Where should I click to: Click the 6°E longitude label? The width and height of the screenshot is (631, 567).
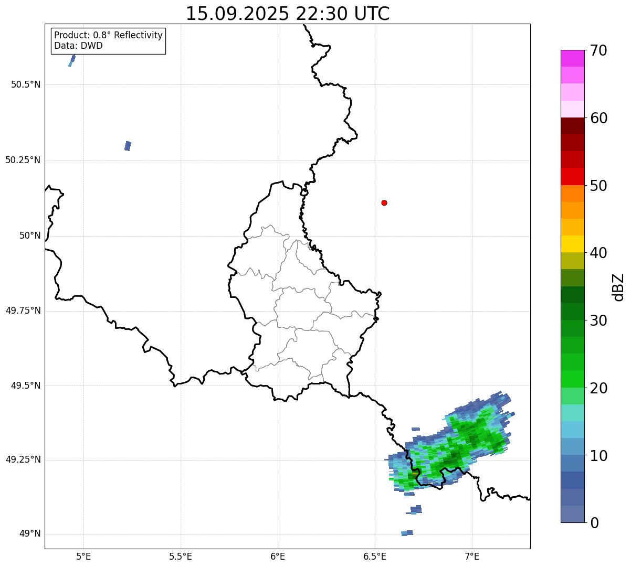coord(278,556)
